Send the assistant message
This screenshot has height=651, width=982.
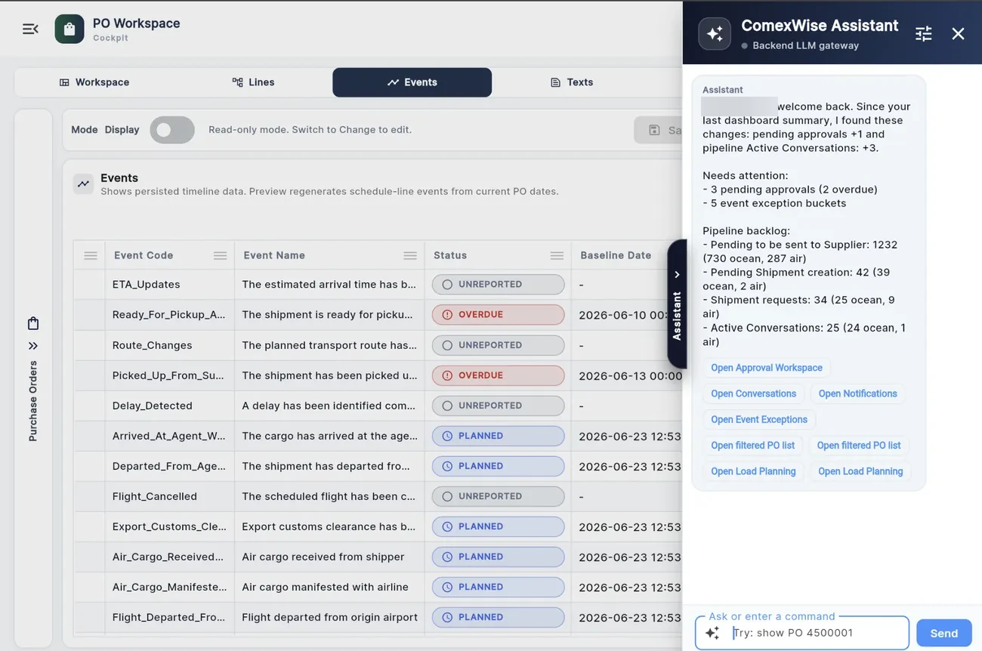[943, 633]
